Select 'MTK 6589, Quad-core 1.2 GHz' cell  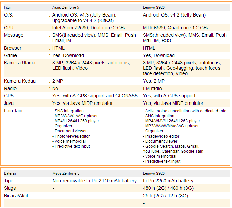pos(176,28)
